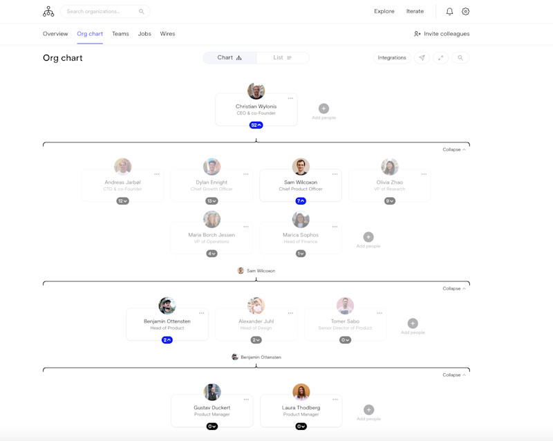Open Tomer Sabo card options menu

[379, 313]
